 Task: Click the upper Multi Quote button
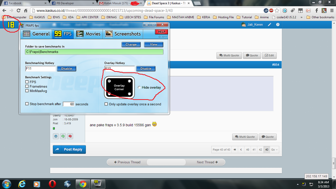tap(229, 55)
